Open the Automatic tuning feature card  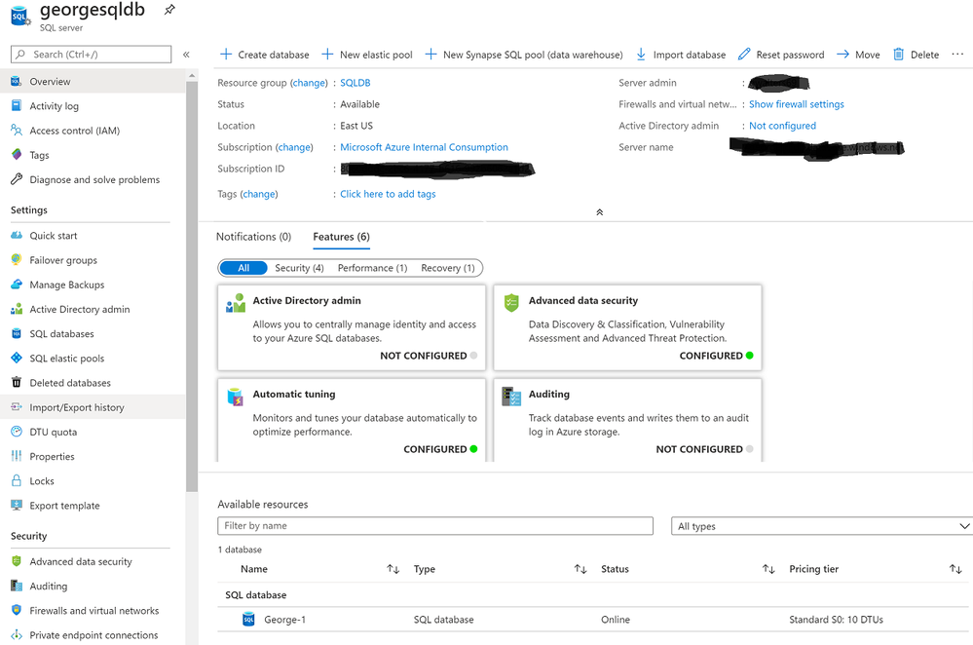coord(352,420)
